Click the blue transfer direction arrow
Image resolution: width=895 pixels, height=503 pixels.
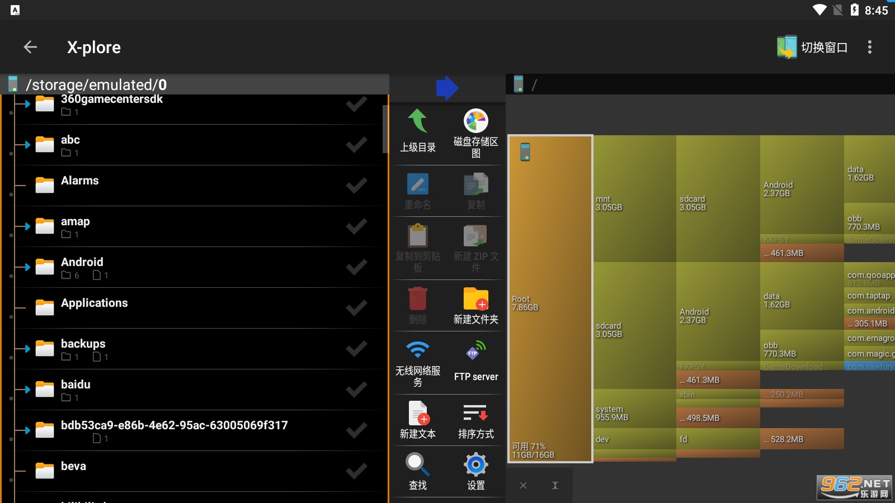[x=447, y=88]
